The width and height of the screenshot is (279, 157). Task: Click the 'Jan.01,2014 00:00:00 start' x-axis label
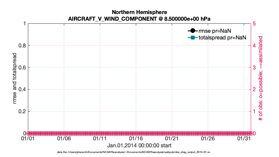(139, 146)
